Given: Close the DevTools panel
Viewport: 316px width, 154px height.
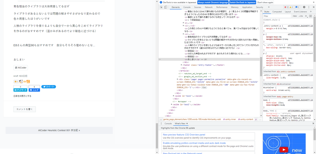Looking at the screenshot, I should 313,7.
